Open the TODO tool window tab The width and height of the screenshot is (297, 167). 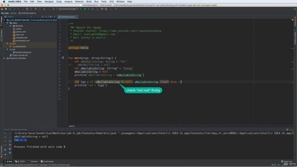click(x=20, y=161)
